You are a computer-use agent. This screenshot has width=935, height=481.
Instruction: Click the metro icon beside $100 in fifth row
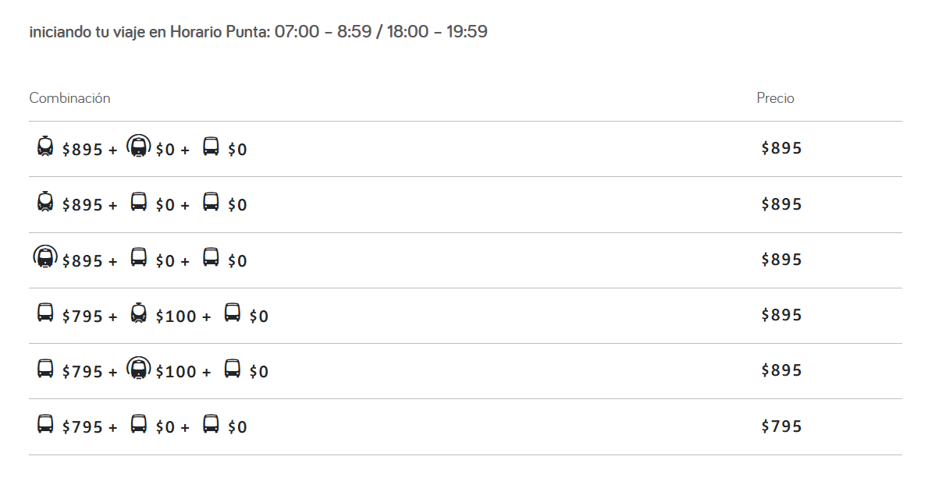(139, 368)
